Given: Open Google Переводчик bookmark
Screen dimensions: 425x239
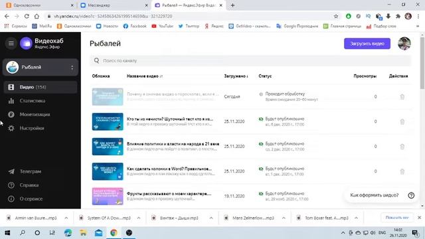Looking at the screenshot, I should pos(297,27).
